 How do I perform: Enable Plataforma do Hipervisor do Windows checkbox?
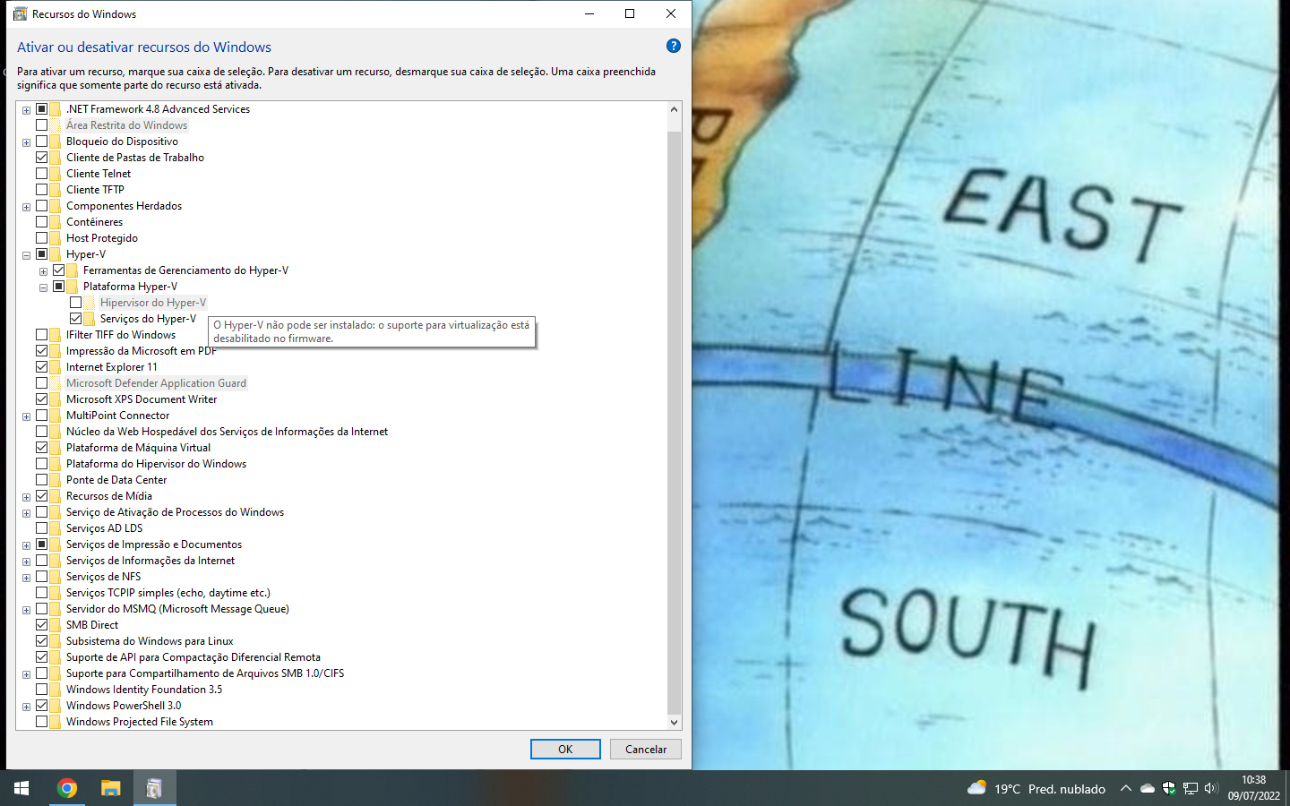pos(41,464)
